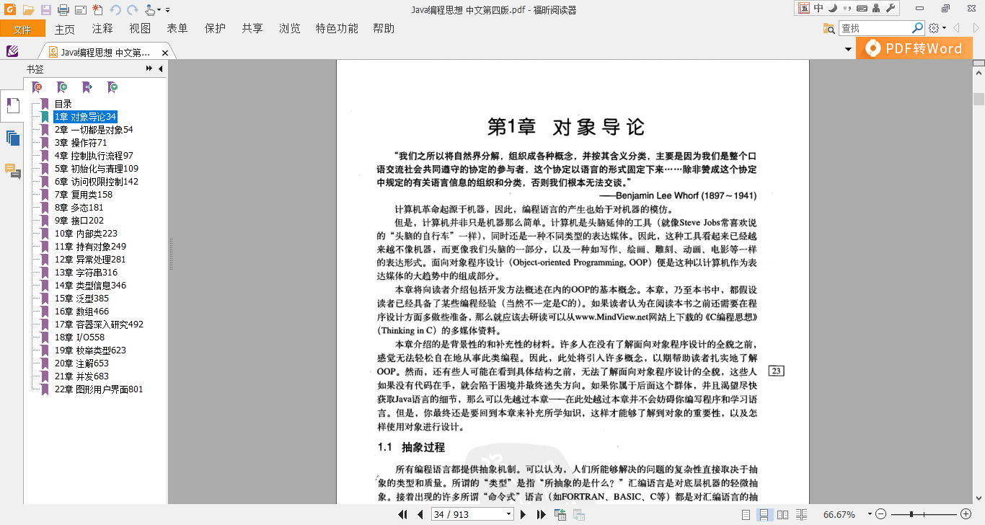Click the bookmark icon with blue arrow
Screen dimensions: 985x525
[x=88, y=87]
